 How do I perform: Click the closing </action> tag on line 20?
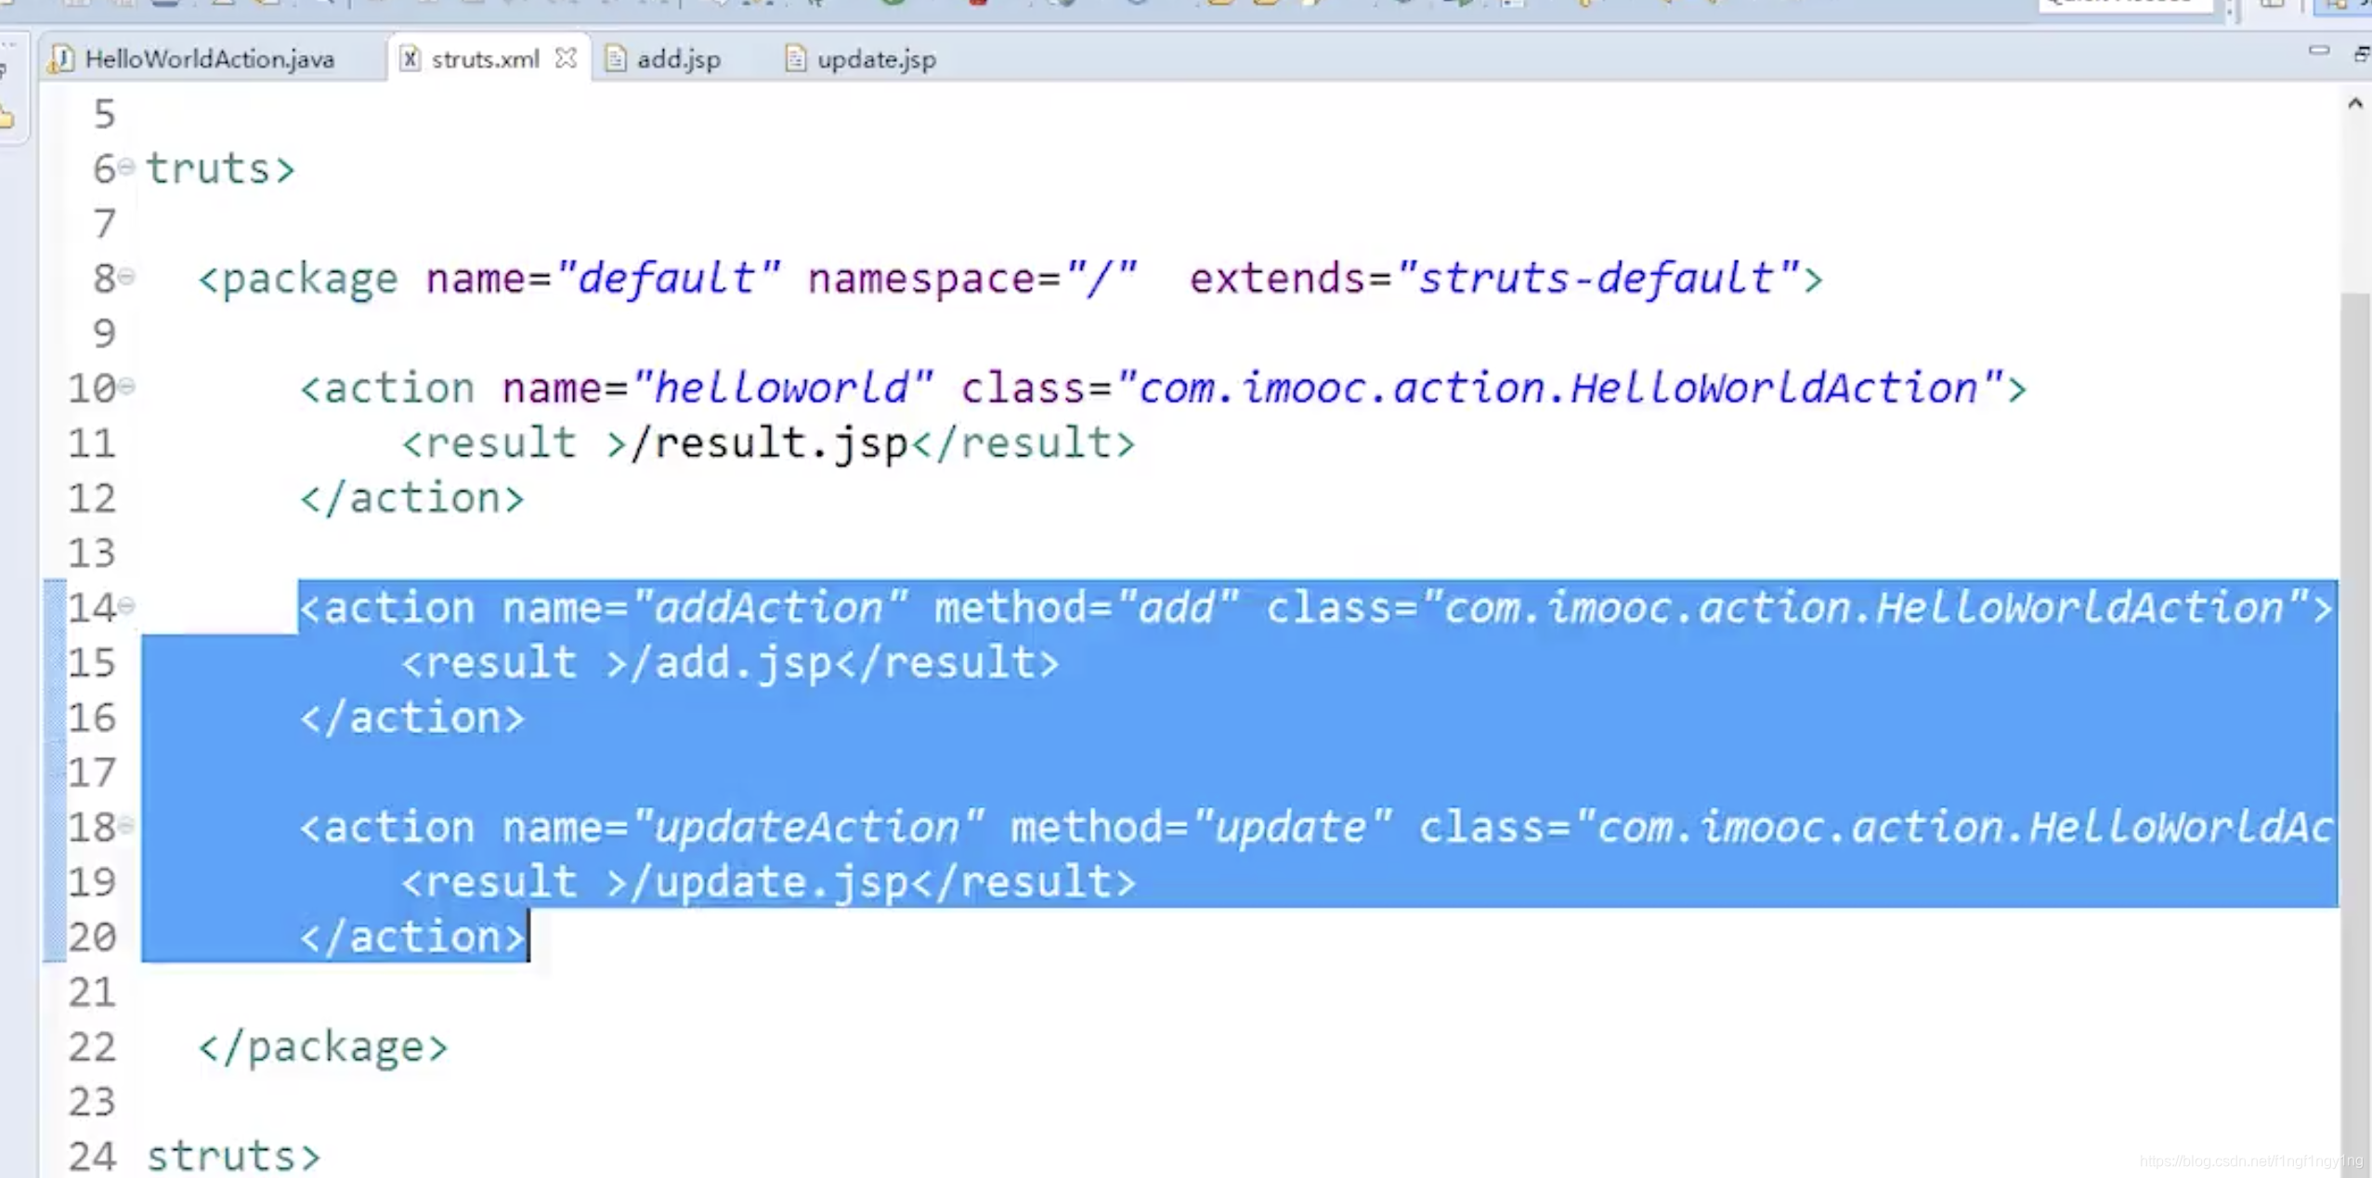click(411, 937)
